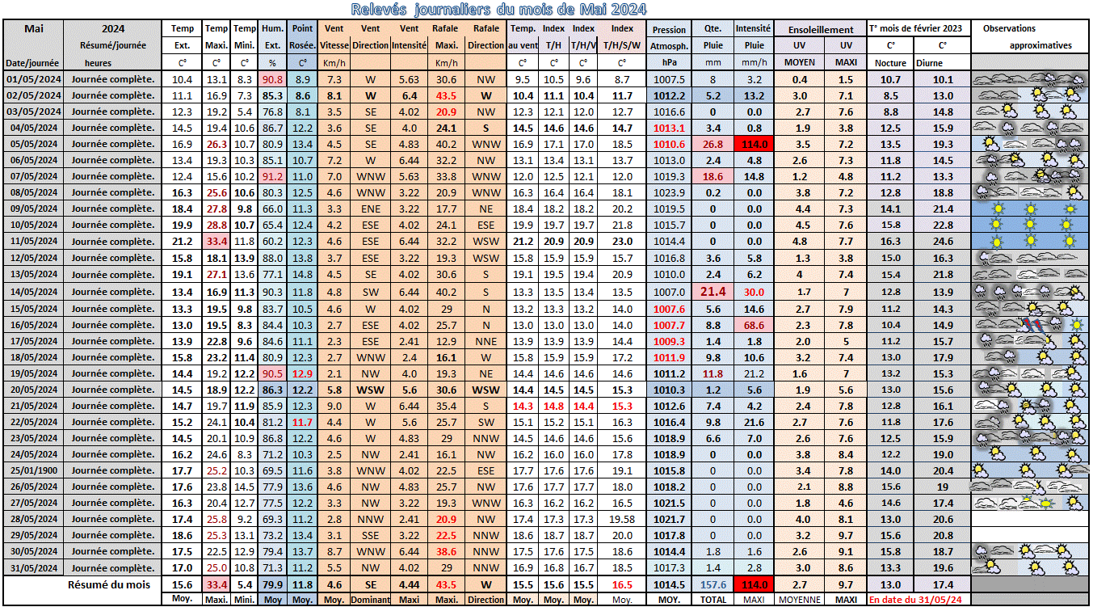Click the rightmost sun icon on 16/05/2024 row

[1076, 325]
